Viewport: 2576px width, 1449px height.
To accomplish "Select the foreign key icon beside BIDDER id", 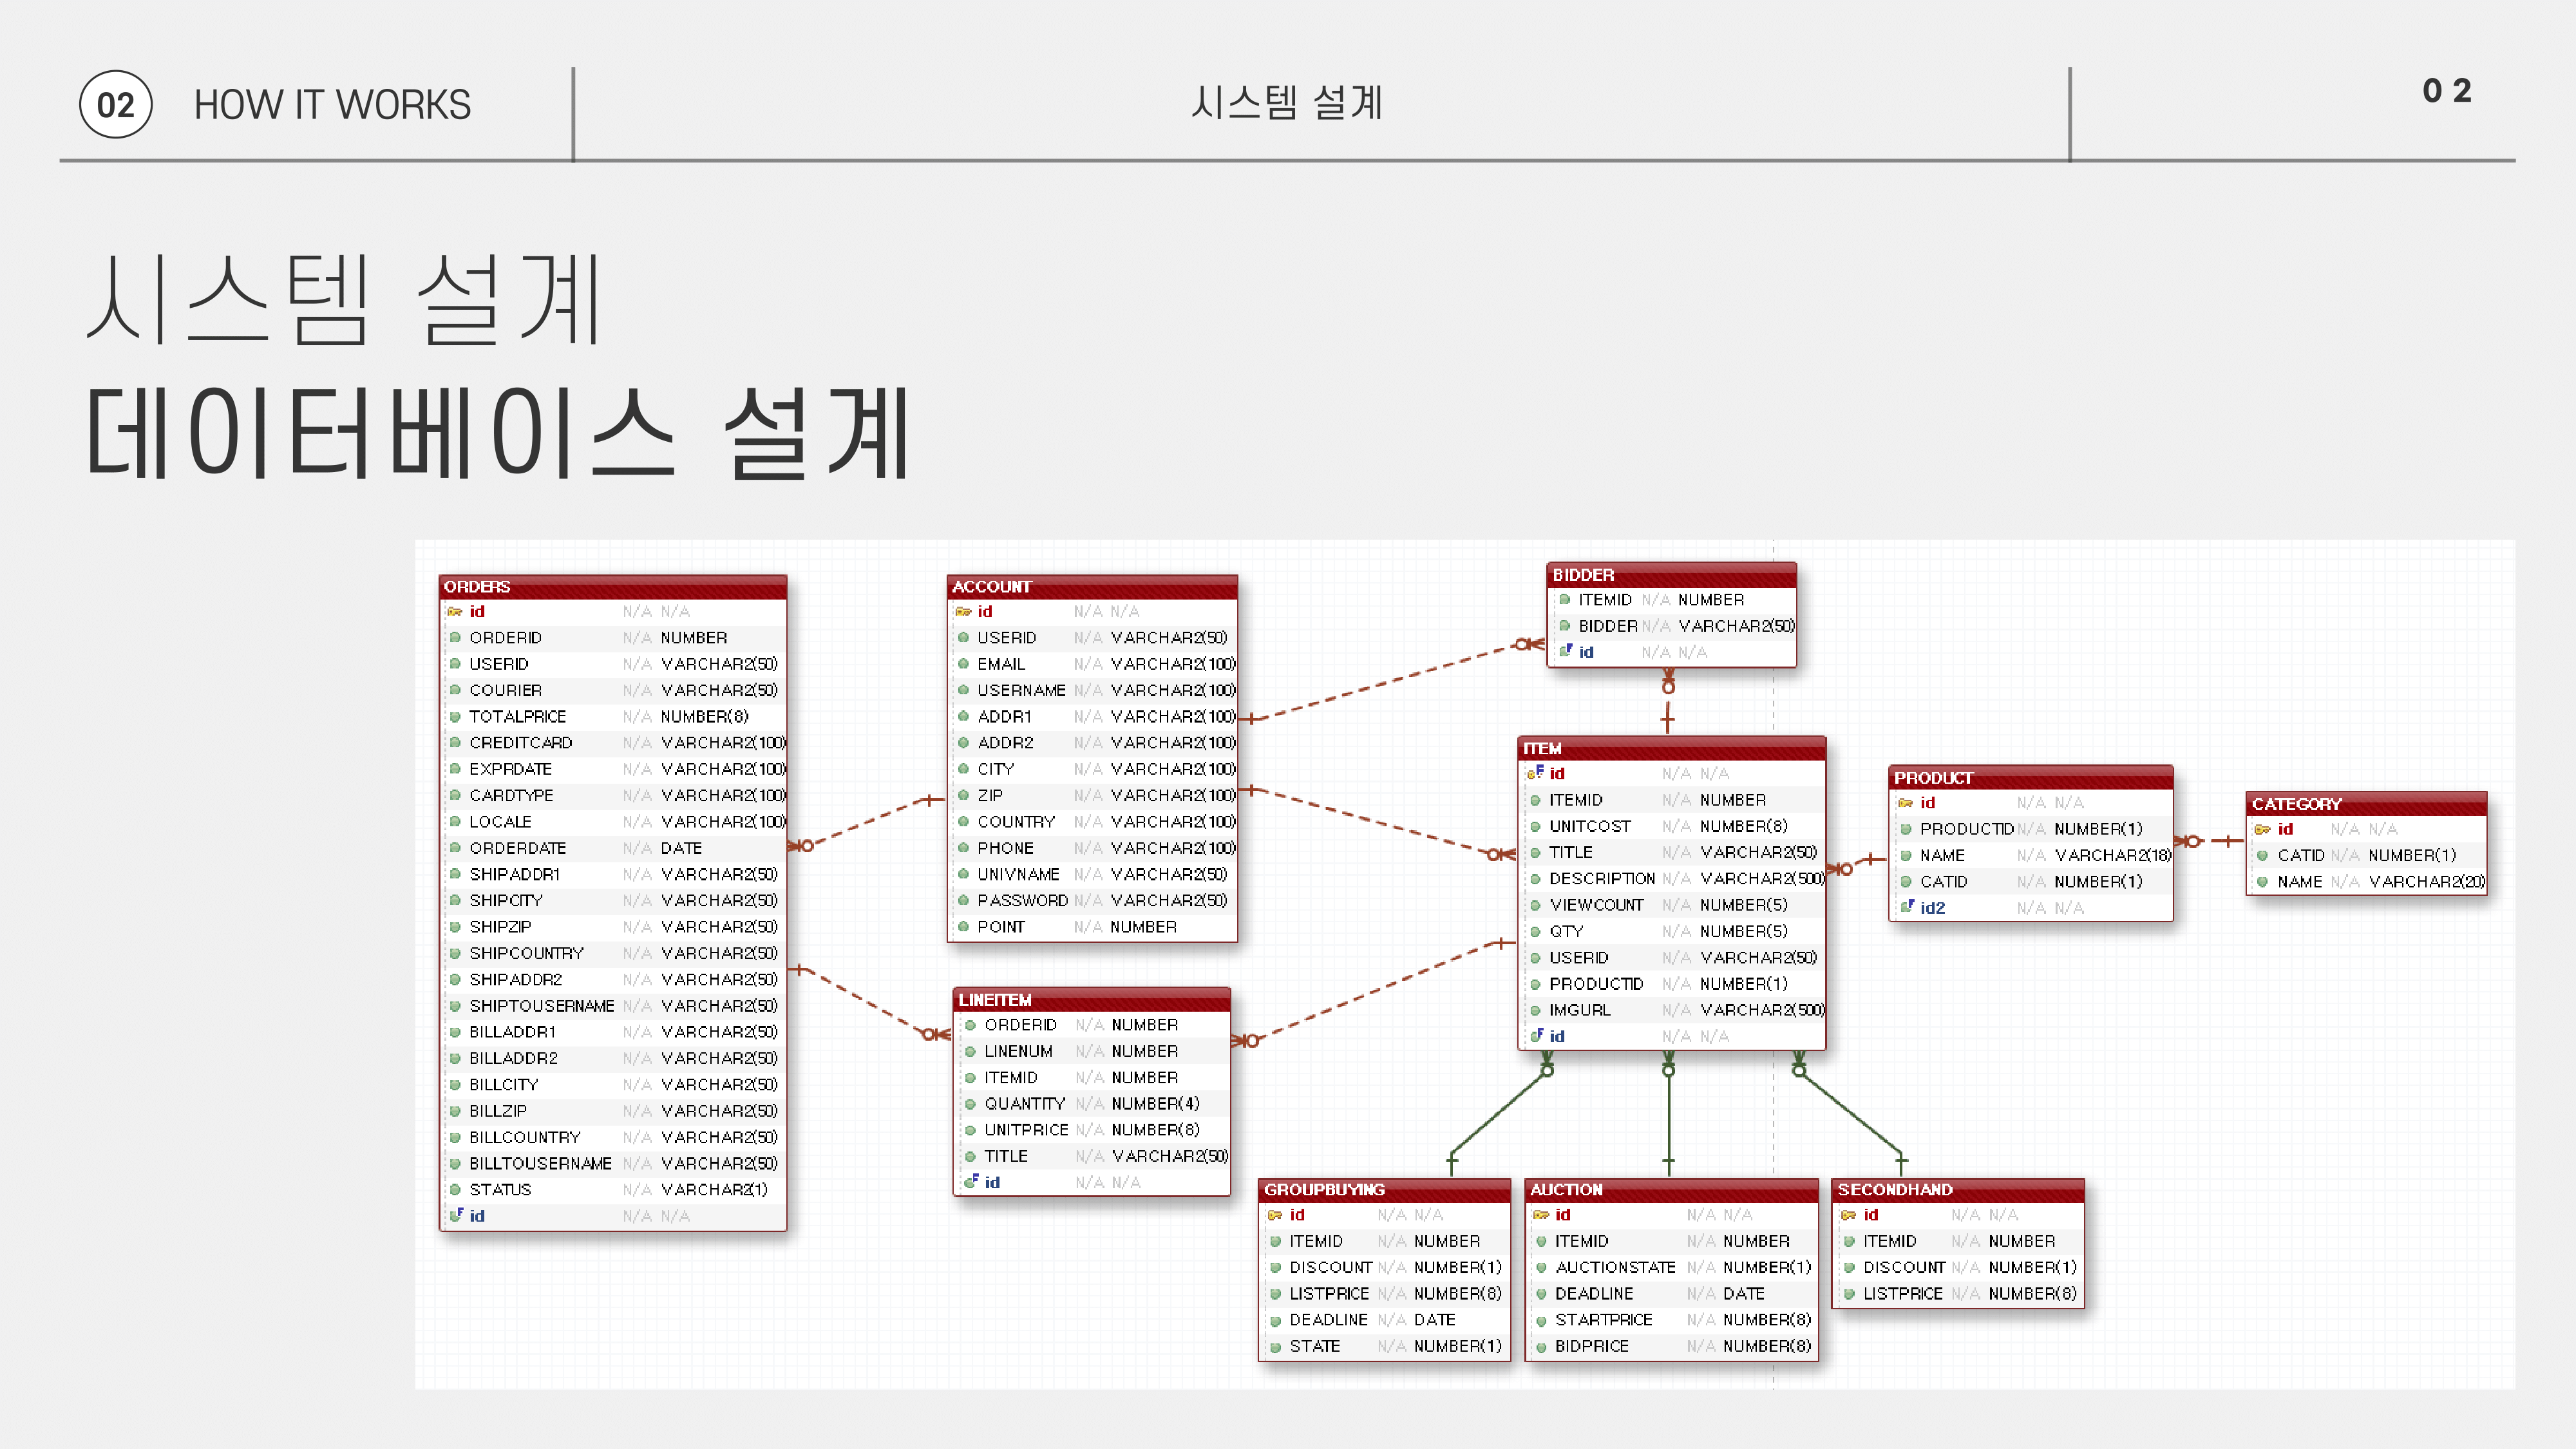I will click(1566, 651).
